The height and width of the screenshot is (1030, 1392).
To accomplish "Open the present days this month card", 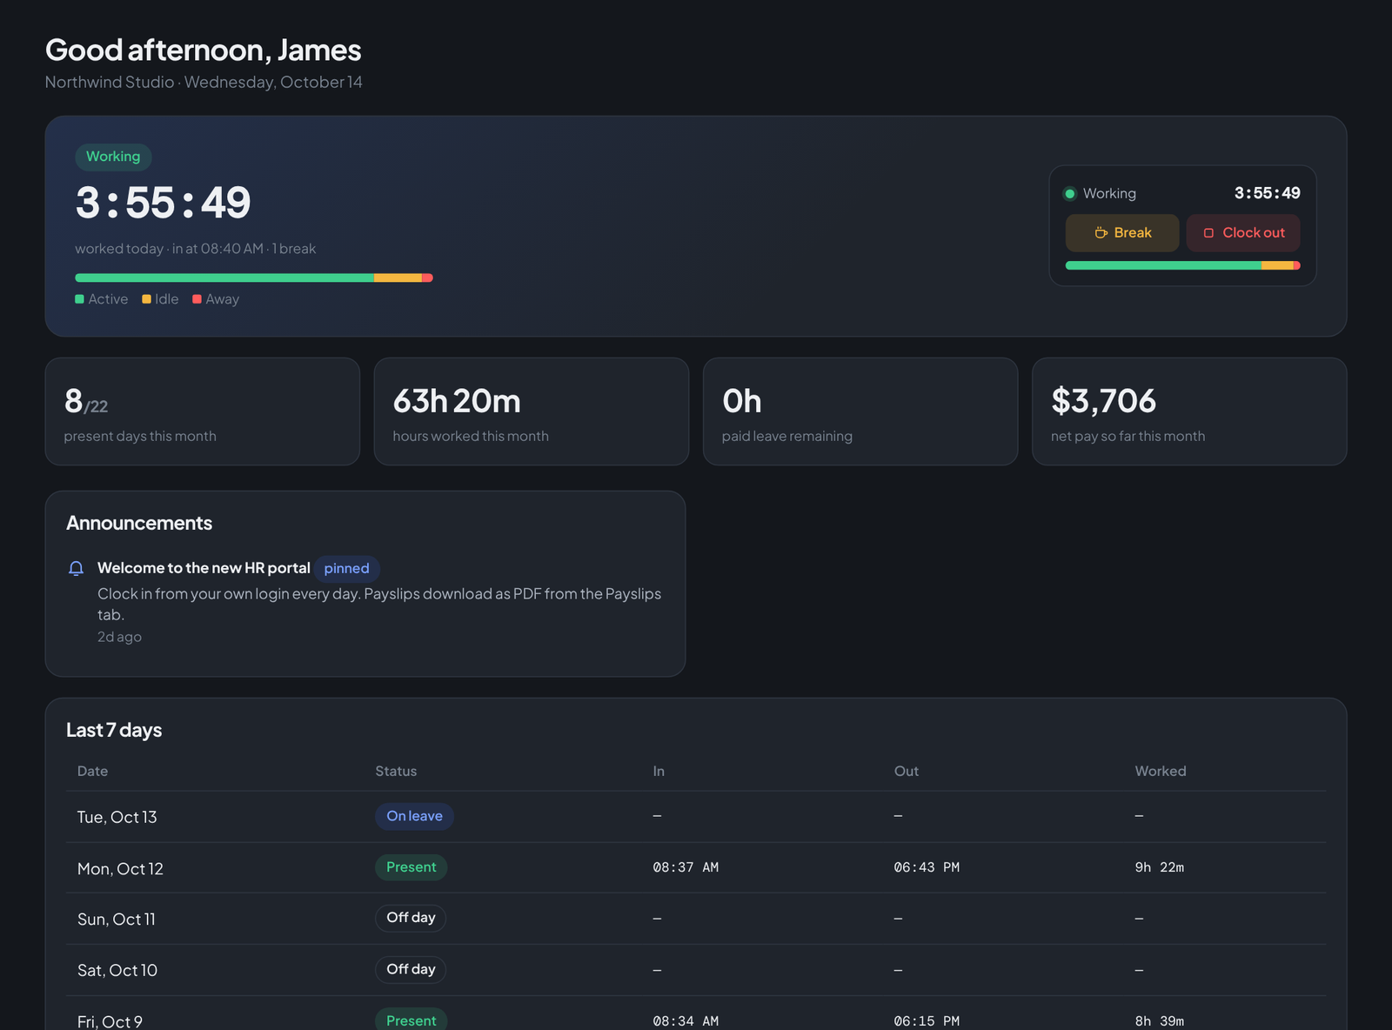I will [x=203, y=411].
